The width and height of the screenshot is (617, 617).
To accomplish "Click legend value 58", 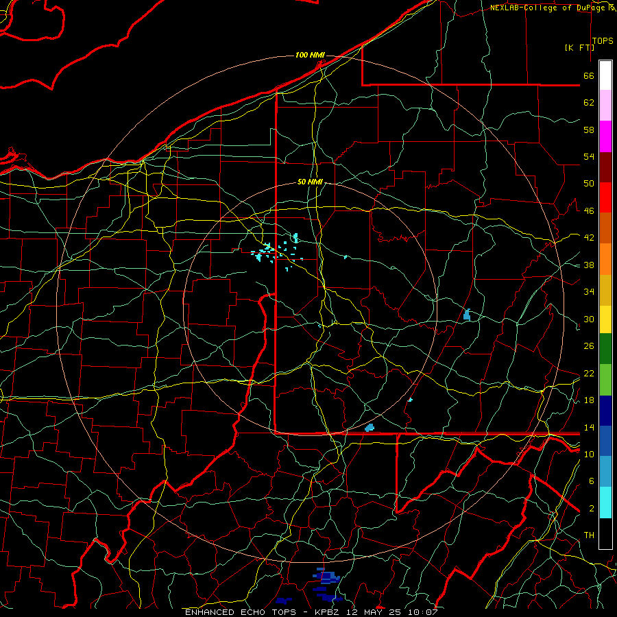I will click(589, 130).
